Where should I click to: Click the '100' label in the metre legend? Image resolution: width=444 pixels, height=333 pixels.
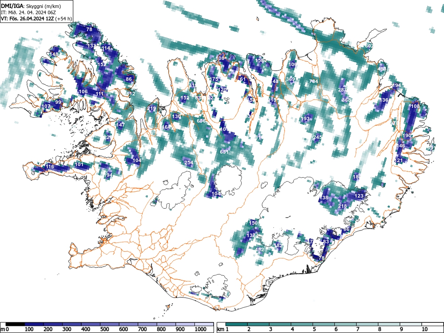coord(29,329)
